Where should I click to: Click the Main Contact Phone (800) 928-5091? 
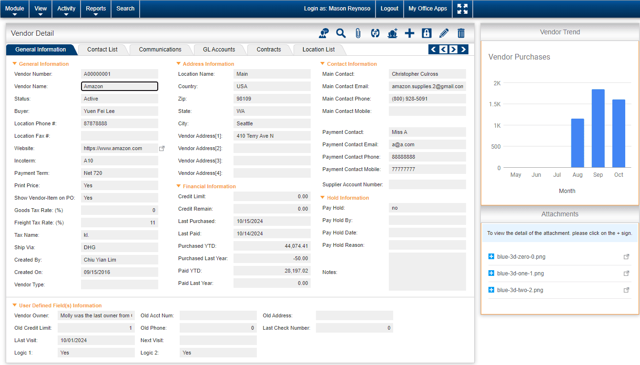427,99
